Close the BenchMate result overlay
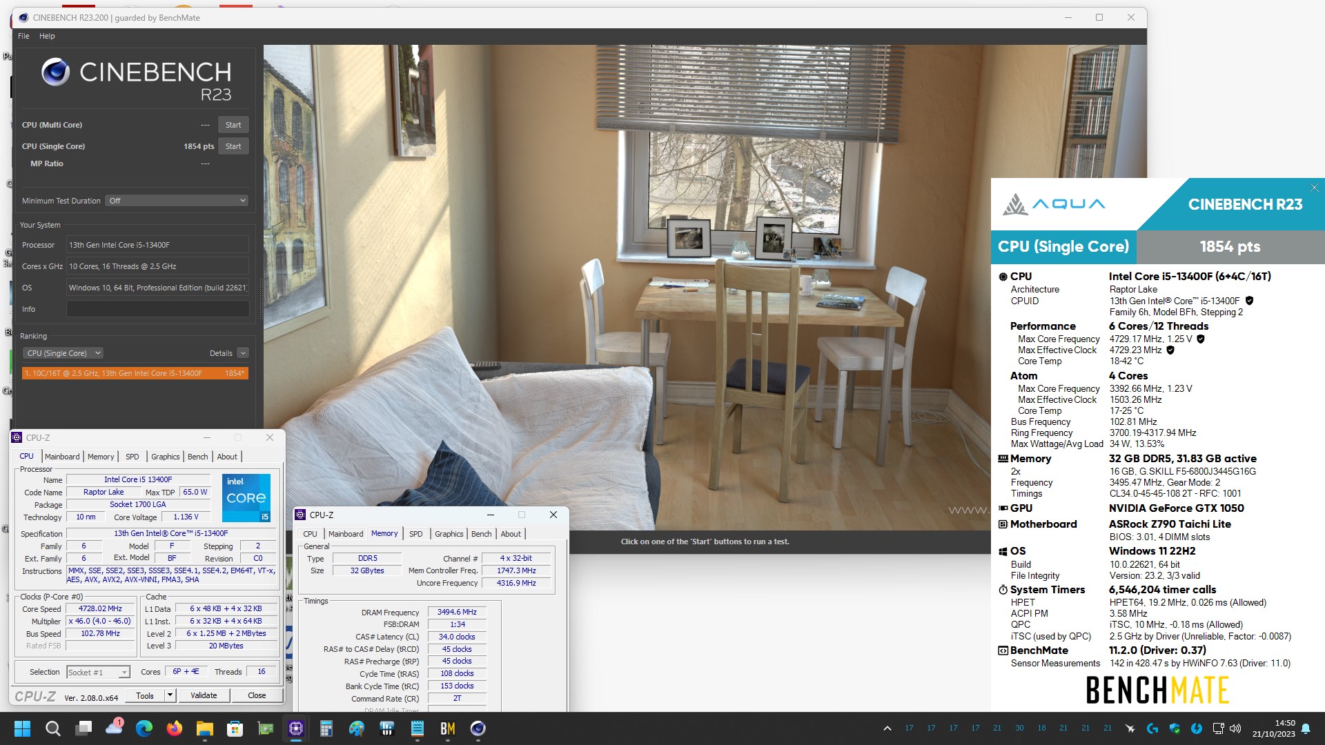This screenshot has height=745, width=1325. 1315,188
